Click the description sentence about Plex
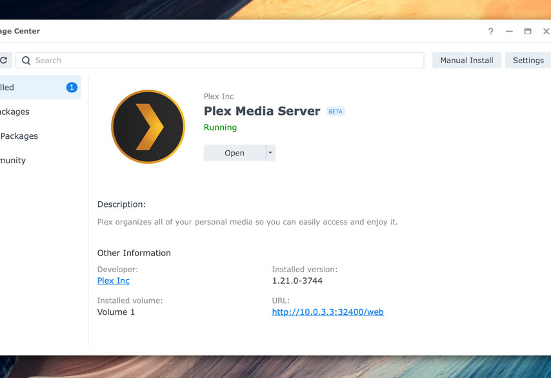 (x=247, y=222)
